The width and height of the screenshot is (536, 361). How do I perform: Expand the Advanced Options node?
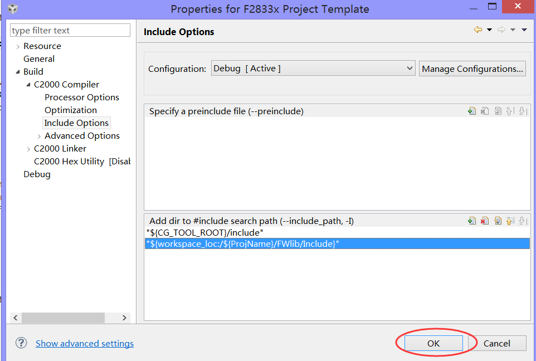click(x=39, y=136)
